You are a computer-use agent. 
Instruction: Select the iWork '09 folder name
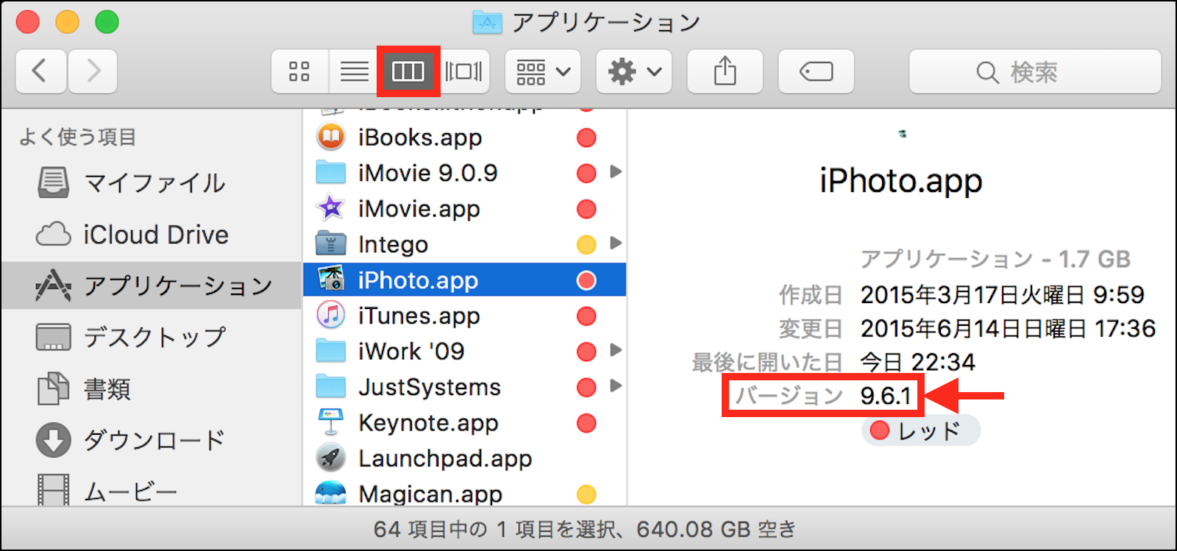pyautogui.click(x=411, y=352)
